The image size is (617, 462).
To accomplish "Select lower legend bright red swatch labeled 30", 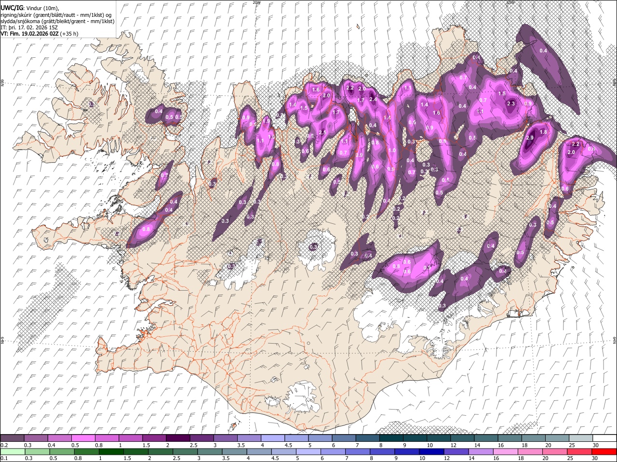I will tap(604, 451).
